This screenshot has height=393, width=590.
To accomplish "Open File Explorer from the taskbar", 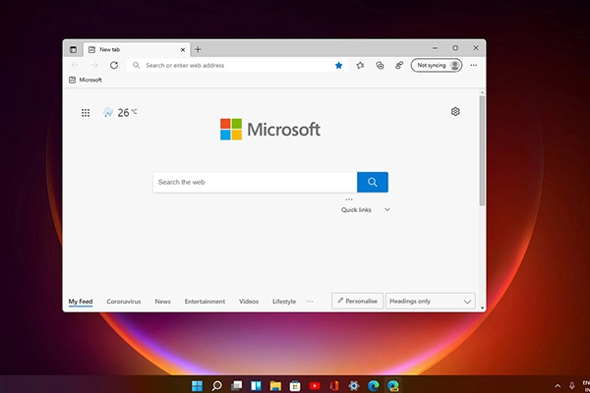I will 275,385.
